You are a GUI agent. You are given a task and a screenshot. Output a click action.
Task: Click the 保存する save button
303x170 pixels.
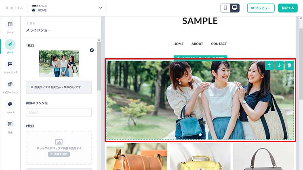288,8
